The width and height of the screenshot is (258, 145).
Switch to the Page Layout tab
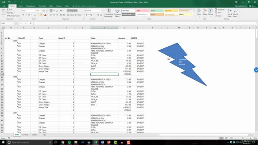tap(31, 6)
